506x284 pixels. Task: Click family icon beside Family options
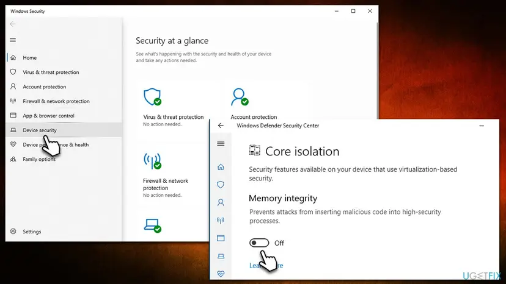pyautogui.click(x=13, y=159)
